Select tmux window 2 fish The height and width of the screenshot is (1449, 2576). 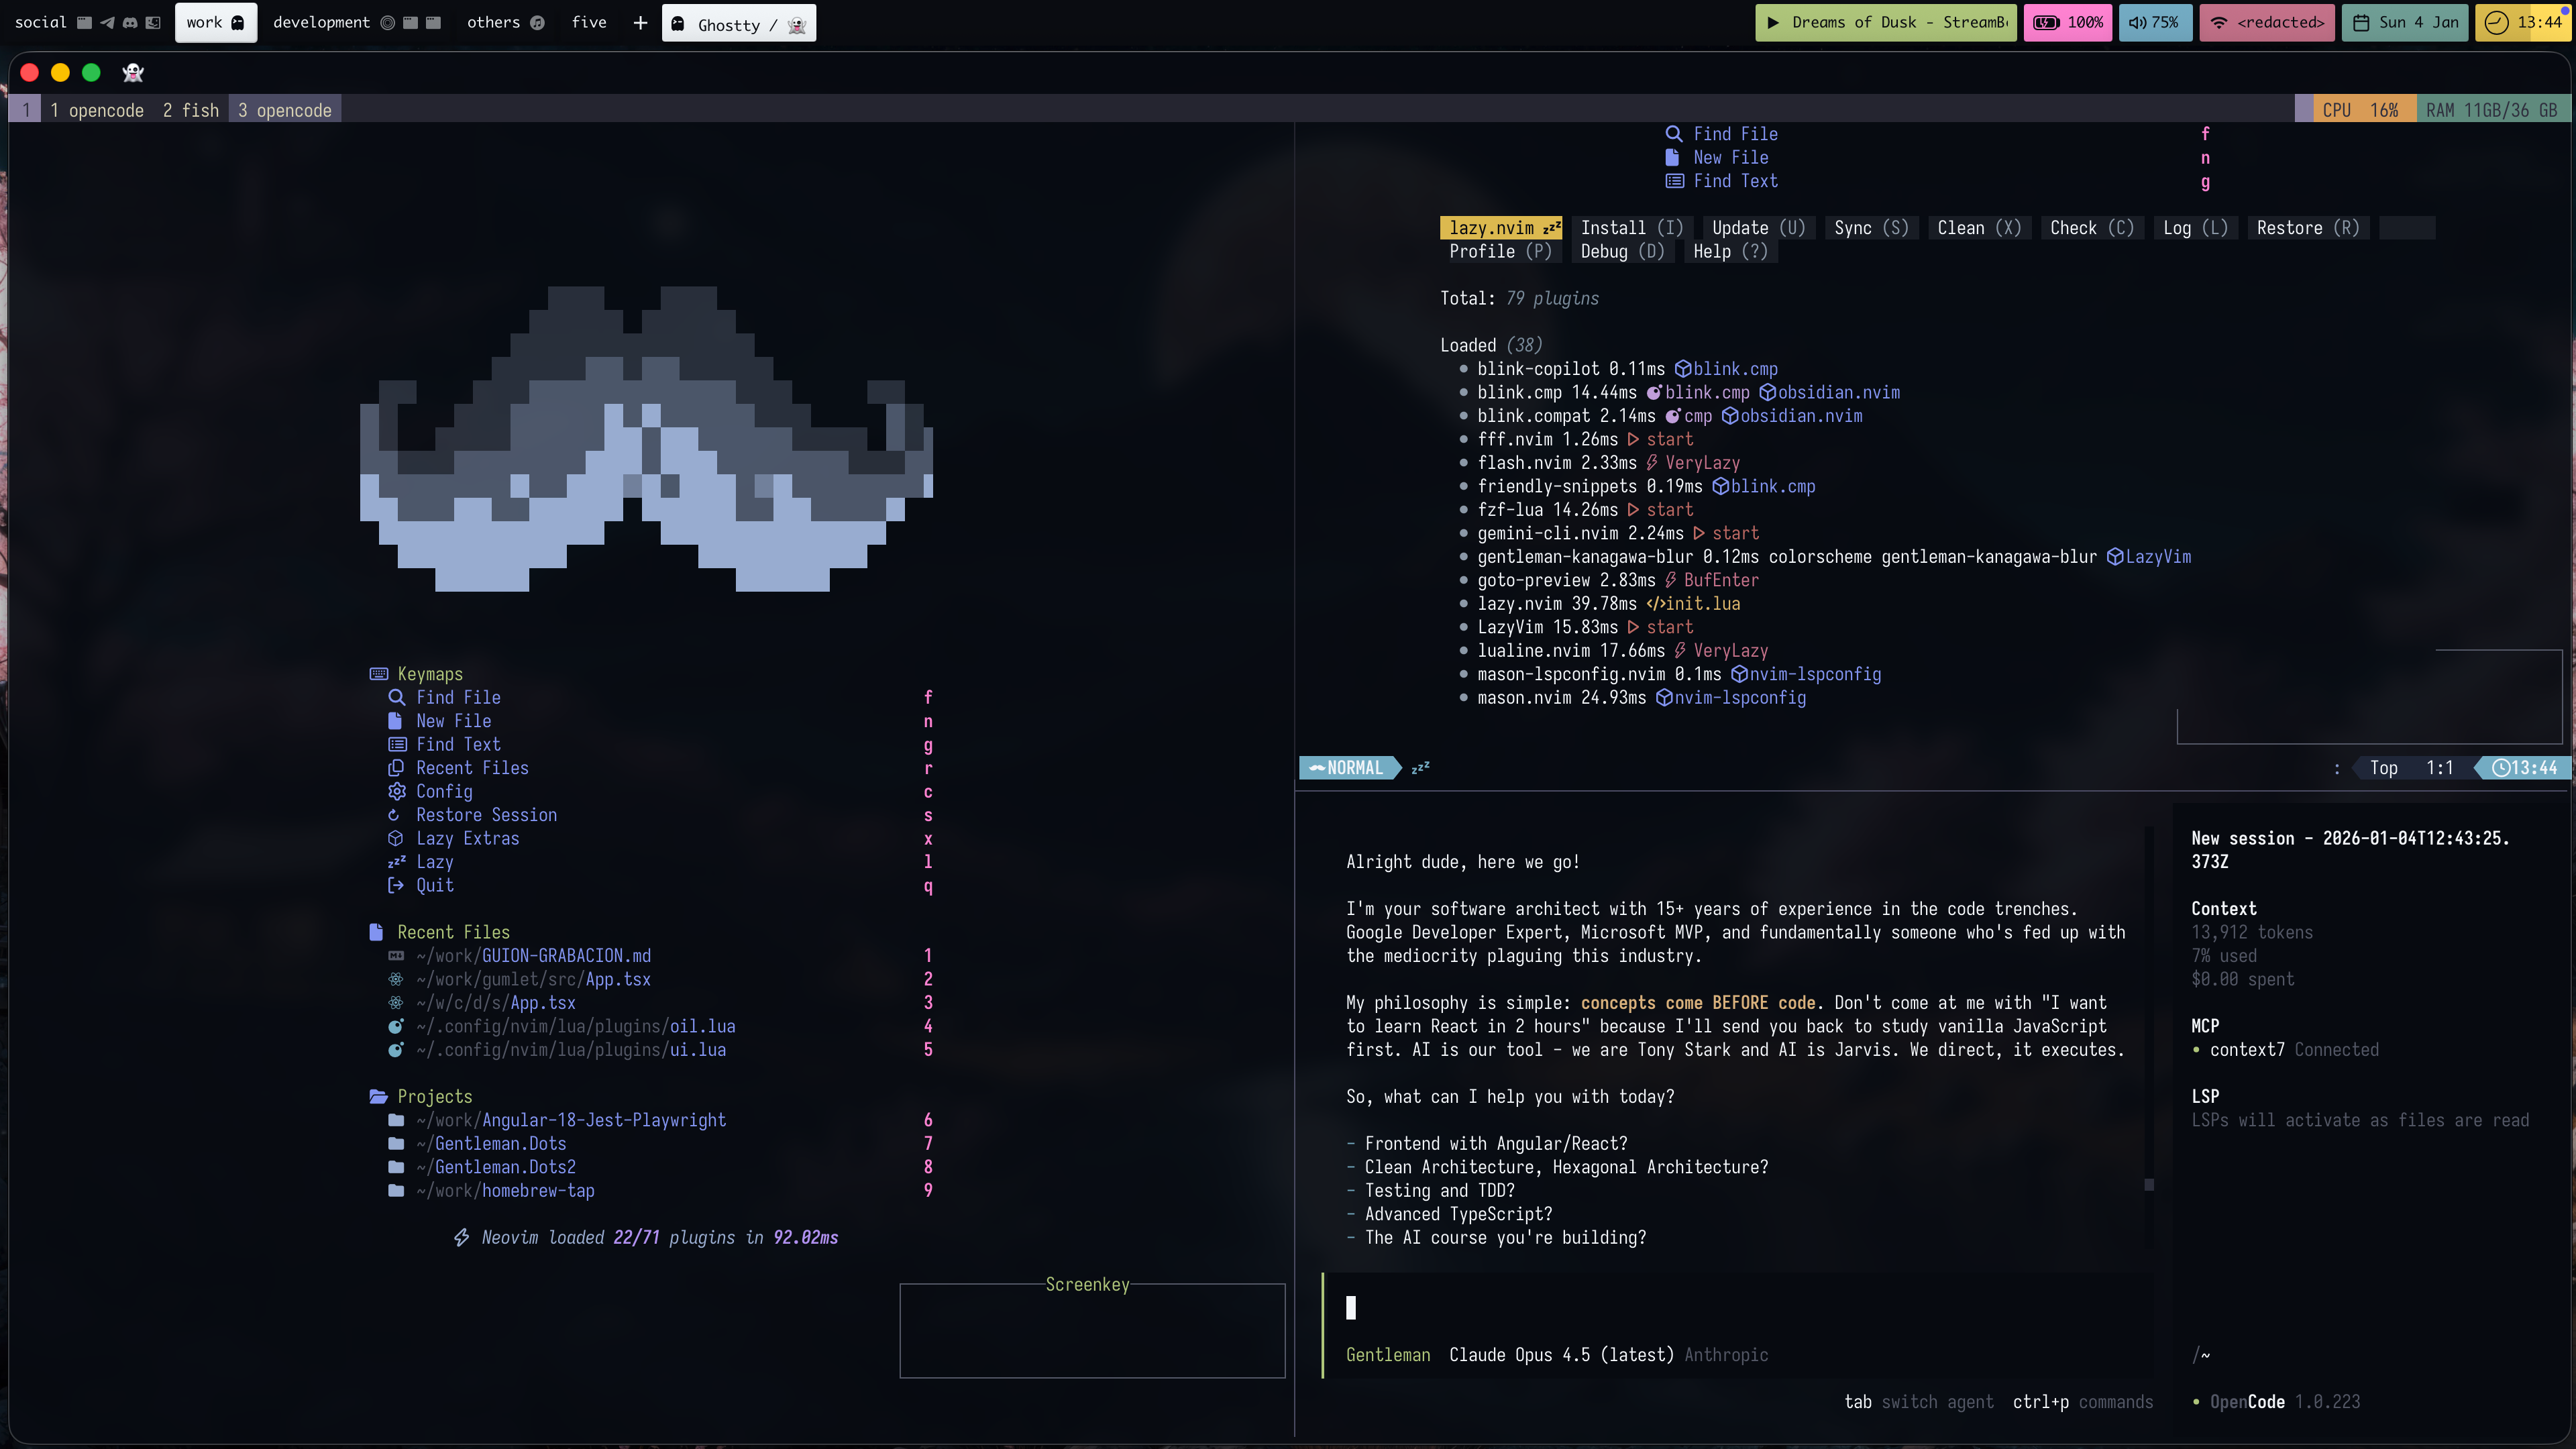point(190,110)
